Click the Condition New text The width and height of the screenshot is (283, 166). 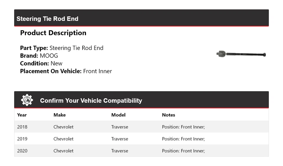click(41, 63)
